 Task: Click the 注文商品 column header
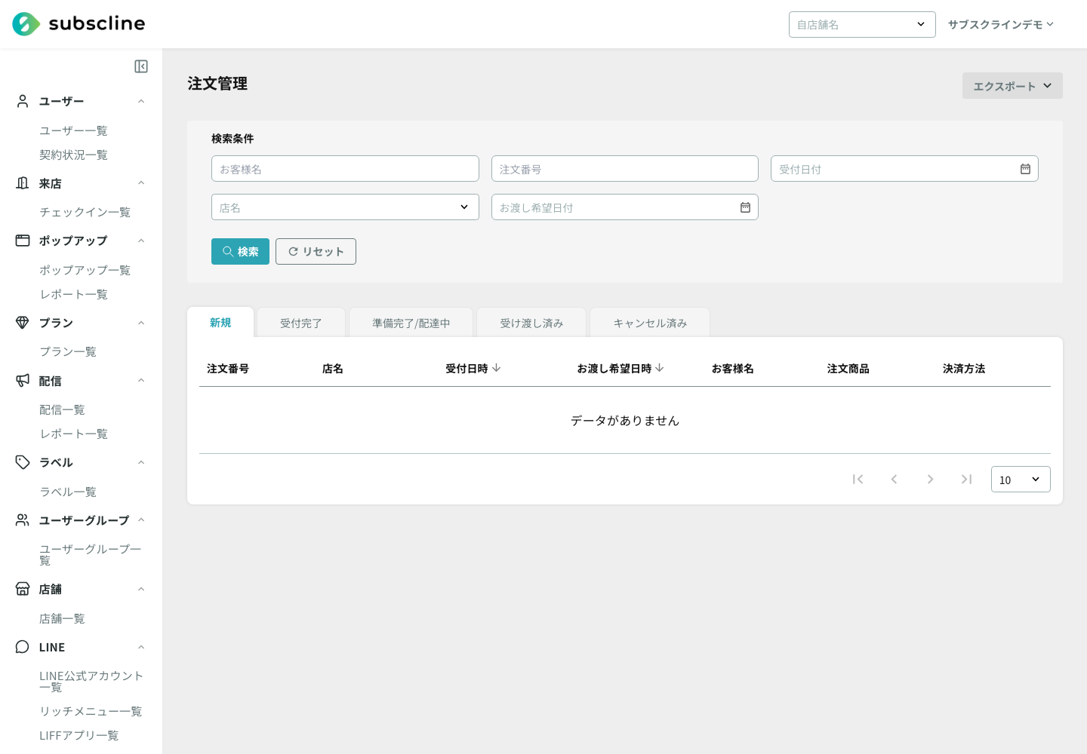point(848,369)
